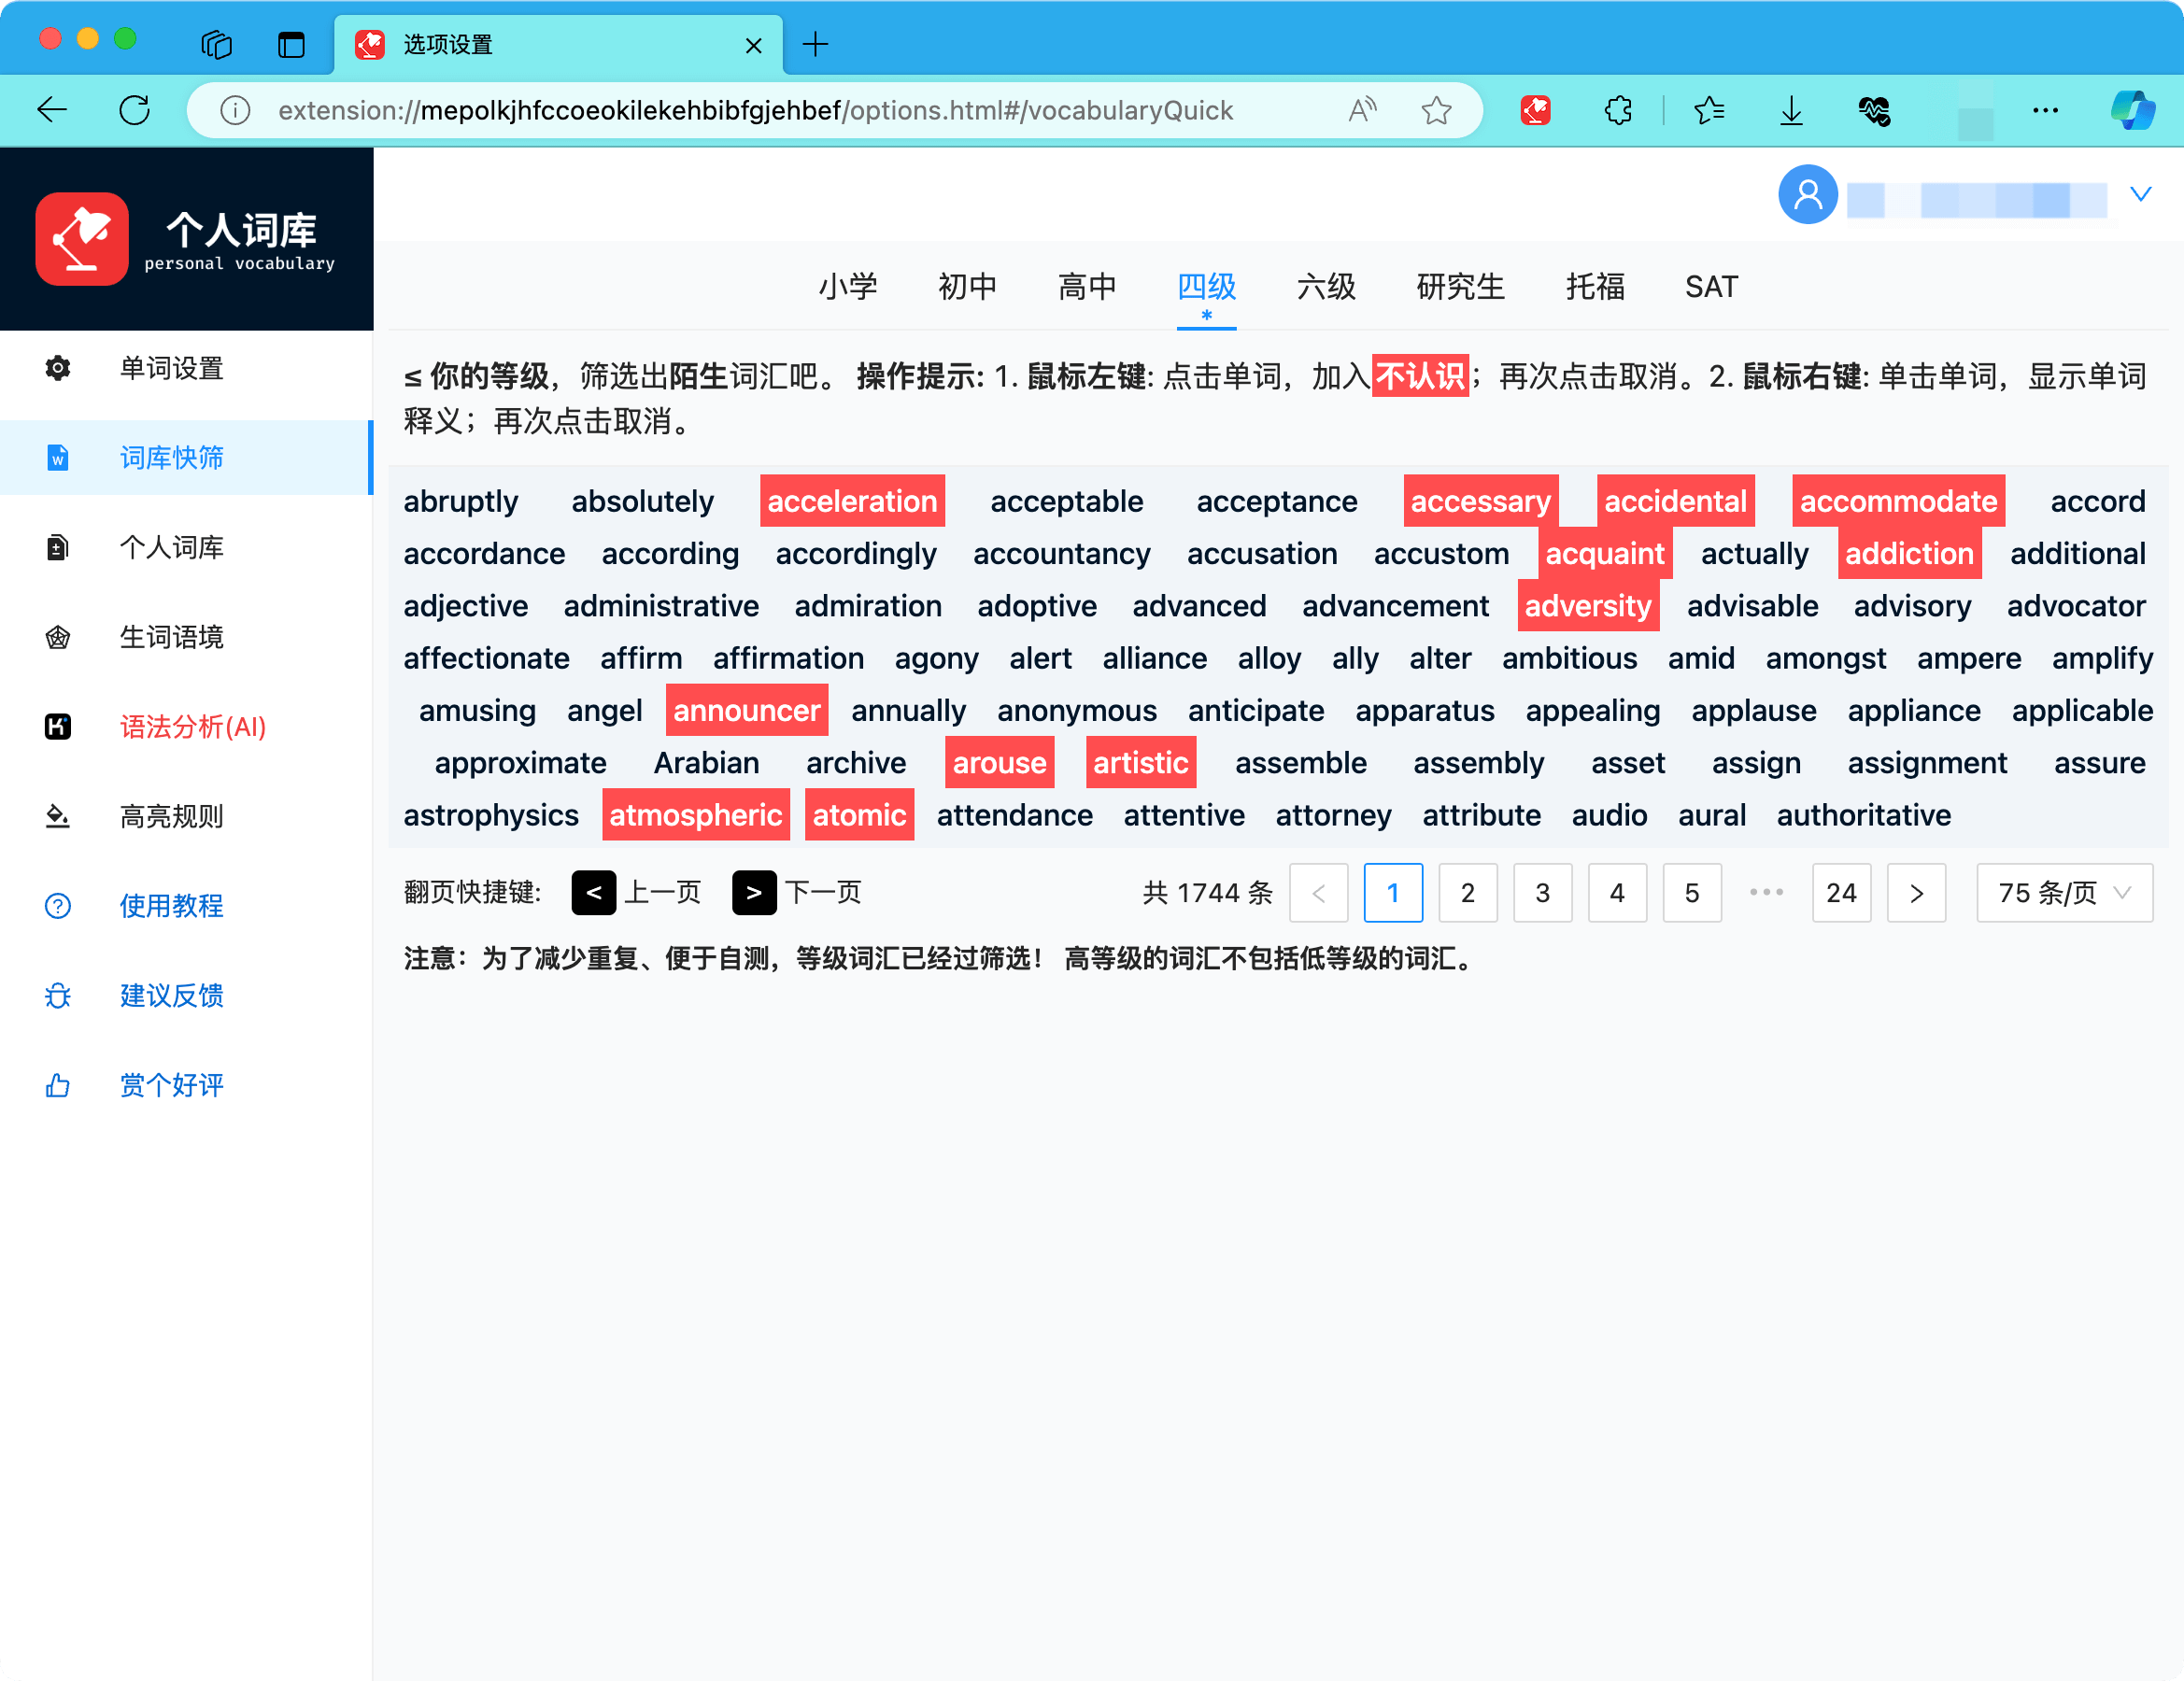Go to next page with 下一页 button
This screenshot has width=2184, height=1681.
(755, 892)
